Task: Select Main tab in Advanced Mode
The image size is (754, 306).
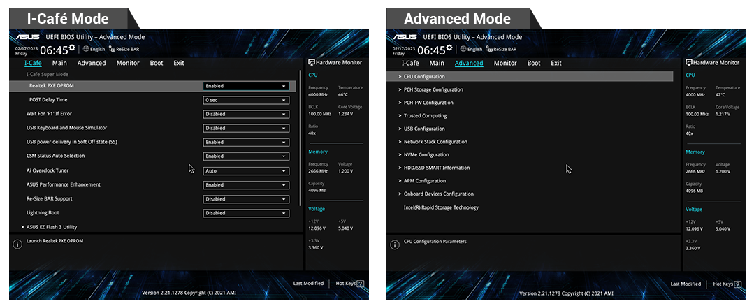Action: (437, 63)
